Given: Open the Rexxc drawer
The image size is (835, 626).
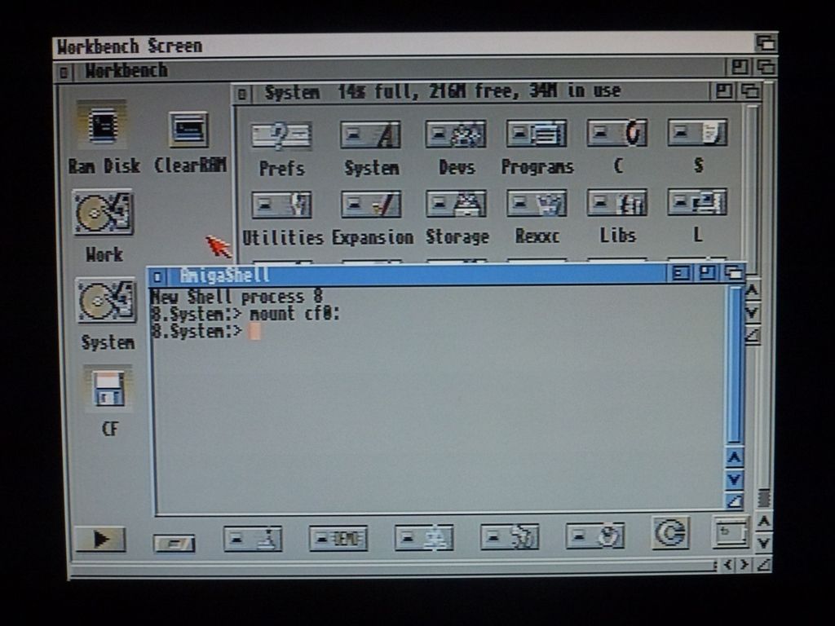Looking at the screenshot, I should tap(537, 203).
